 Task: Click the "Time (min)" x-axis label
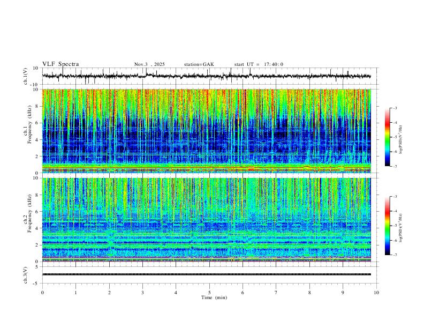coord(214,297)
